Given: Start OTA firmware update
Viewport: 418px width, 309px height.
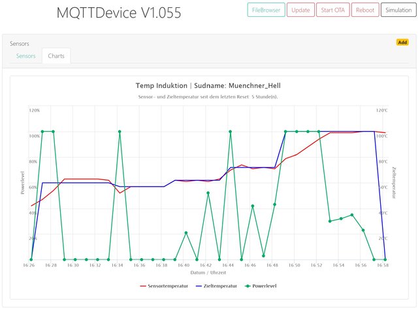Looking at the screenshot, I should point(332,10).
